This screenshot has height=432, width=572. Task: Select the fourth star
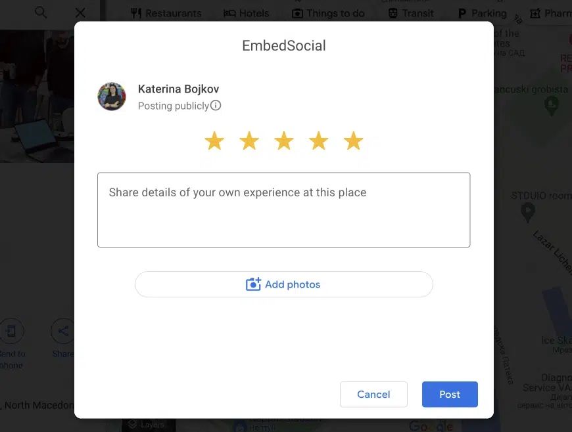pyautogui.click(x=318, y=140)
